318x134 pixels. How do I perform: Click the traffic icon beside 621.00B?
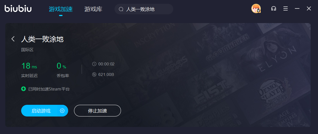(94, 74)
